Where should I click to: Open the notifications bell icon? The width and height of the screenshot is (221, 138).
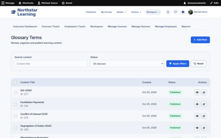(x=168, y=12)
